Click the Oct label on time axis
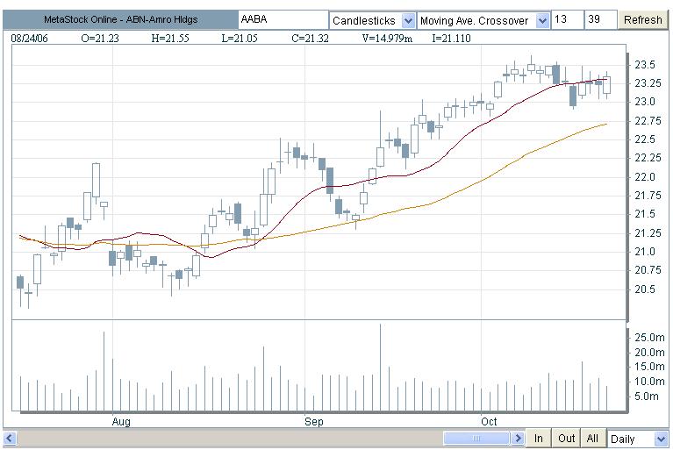 (x=489, y=421)
